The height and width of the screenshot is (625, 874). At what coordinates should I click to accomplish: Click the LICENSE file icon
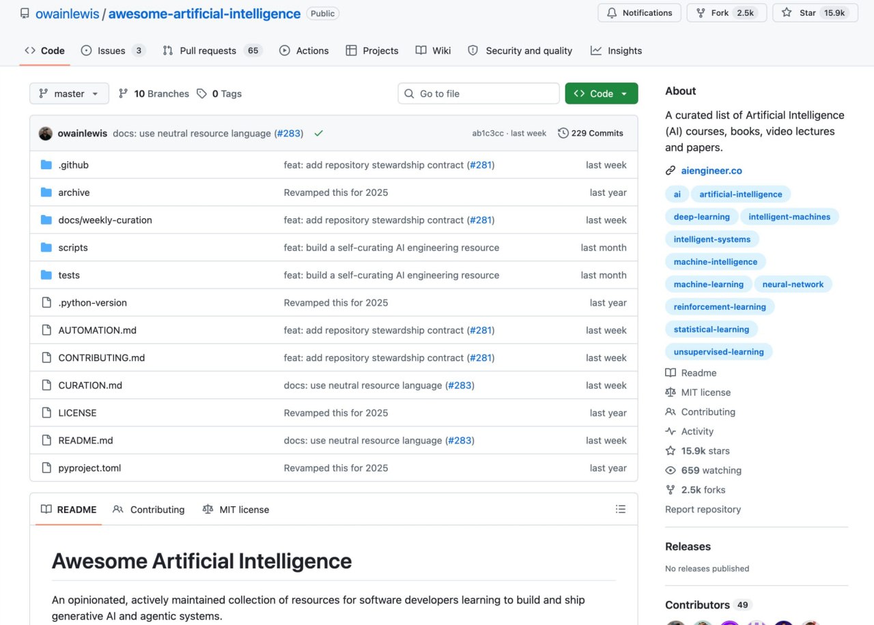pos(46,413)
